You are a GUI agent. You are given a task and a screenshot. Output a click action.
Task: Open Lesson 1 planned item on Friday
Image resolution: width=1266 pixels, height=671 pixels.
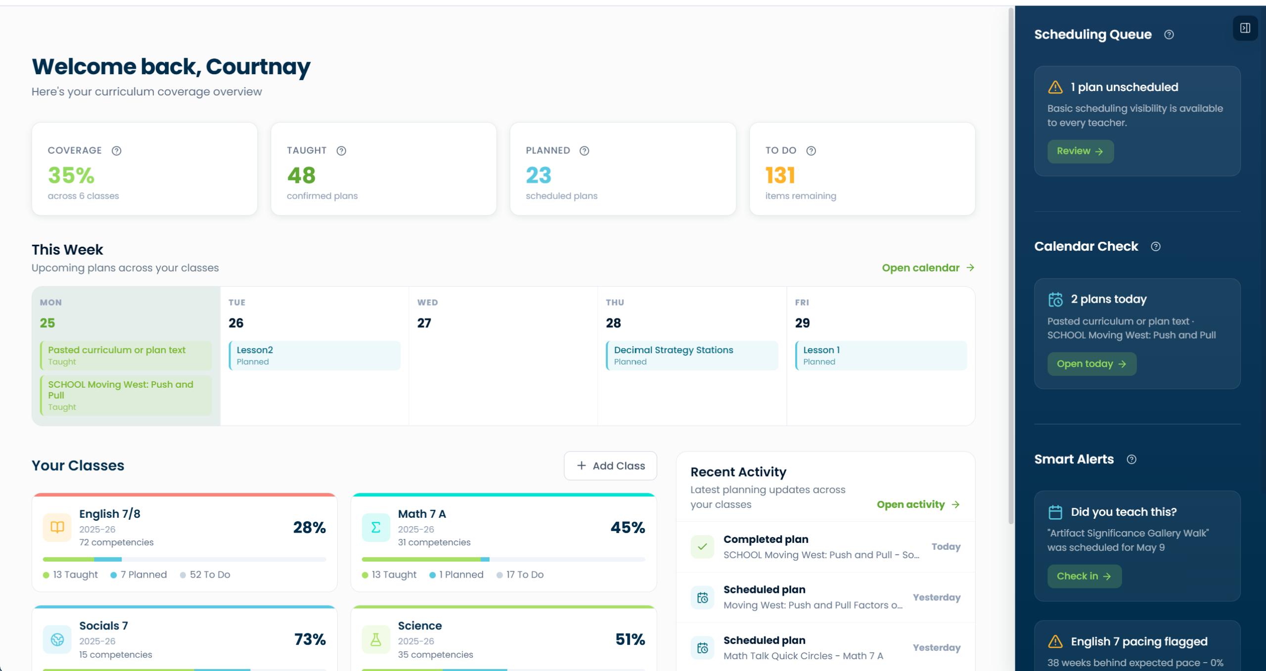881,356
